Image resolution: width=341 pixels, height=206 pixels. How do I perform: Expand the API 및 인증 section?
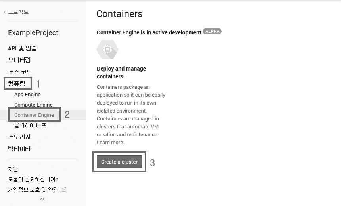point(22,48)
